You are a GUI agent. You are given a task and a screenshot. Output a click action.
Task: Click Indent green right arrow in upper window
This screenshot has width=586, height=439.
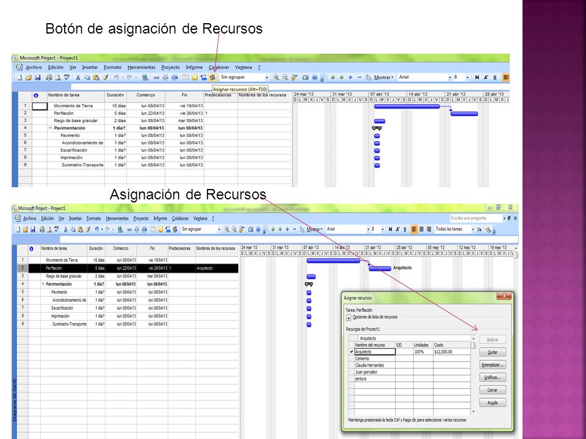[x=341, y=77]
